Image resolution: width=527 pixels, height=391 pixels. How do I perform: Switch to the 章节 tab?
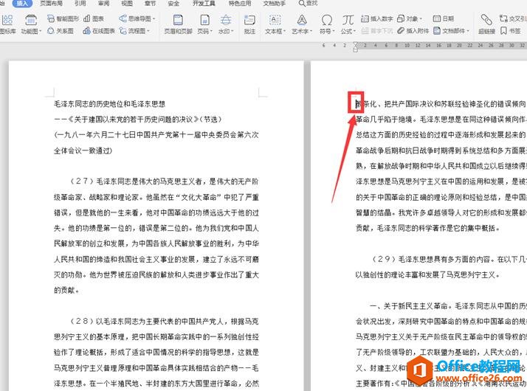pyautogui.click(x=150, y=4)
